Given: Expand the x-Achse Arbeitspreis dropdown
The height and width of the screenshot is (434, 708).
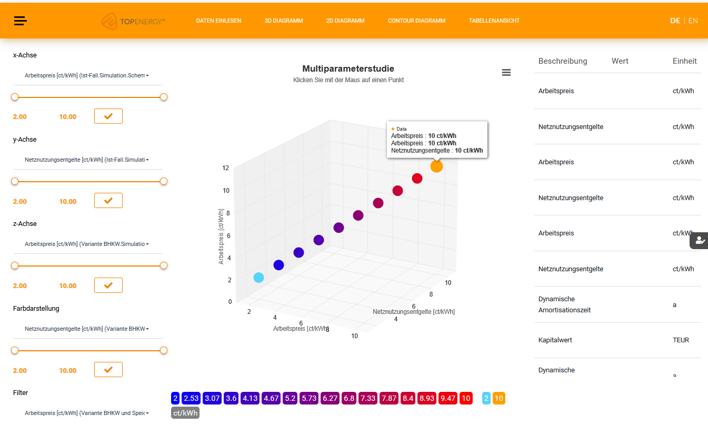Looking at the screenshot, I should coord(87,75).
